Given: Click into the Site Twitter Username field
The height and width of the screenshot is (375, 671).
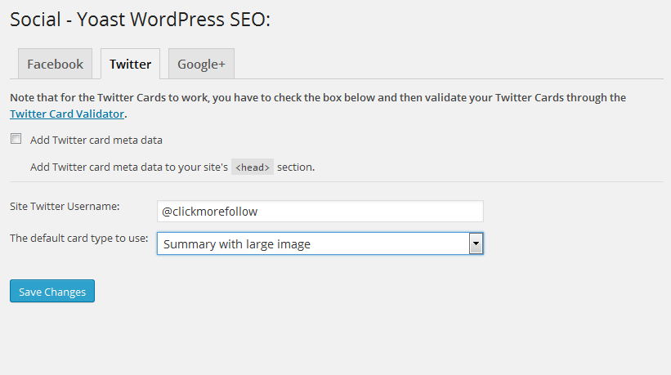Looking at the screenshot, I should click(x=320, y=211).
